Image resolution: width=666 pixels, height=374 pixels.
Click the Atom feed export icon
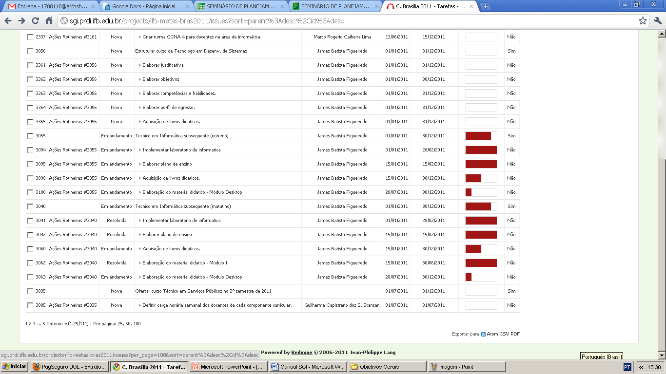tap(483, 334)
